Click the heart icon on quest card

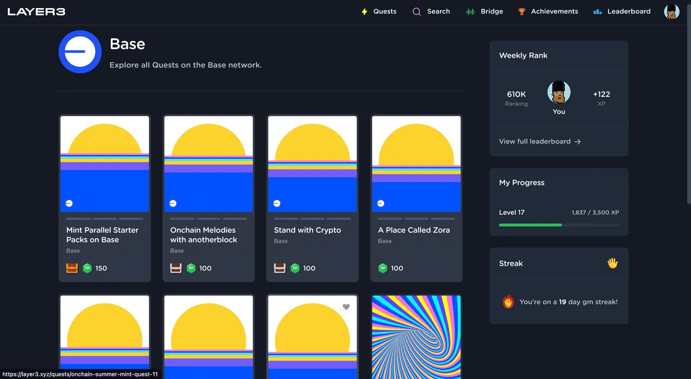pyautogui.click(x=347, y=307)
